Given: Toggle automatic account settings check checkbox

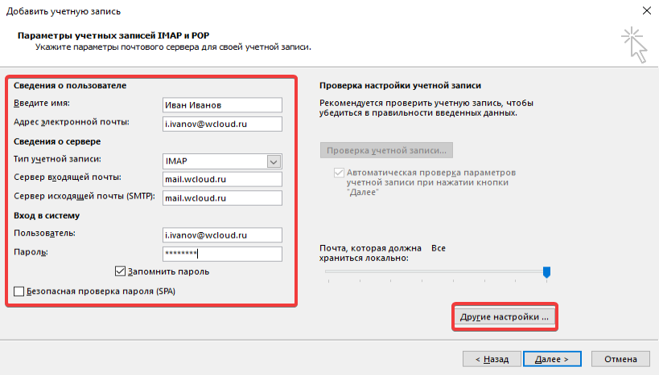Looking at the screenshot, I should click(x=338, y=173).
